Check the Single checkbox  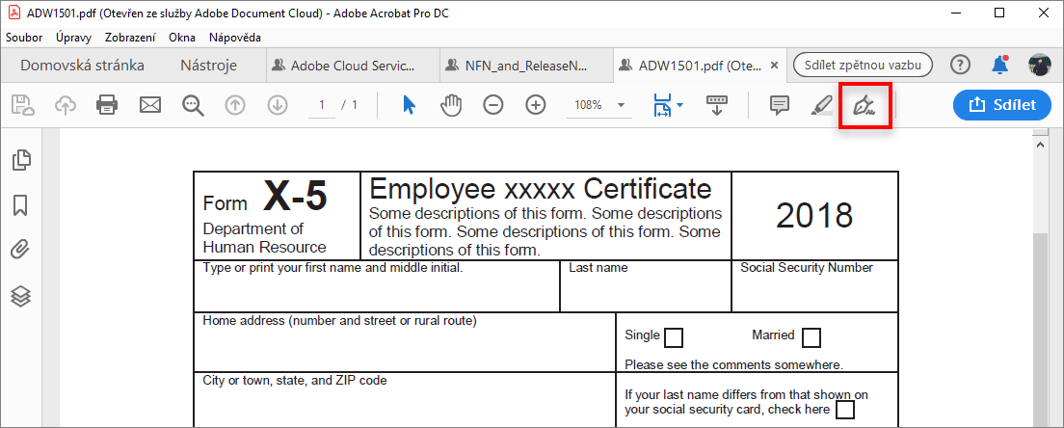[674, 337]
